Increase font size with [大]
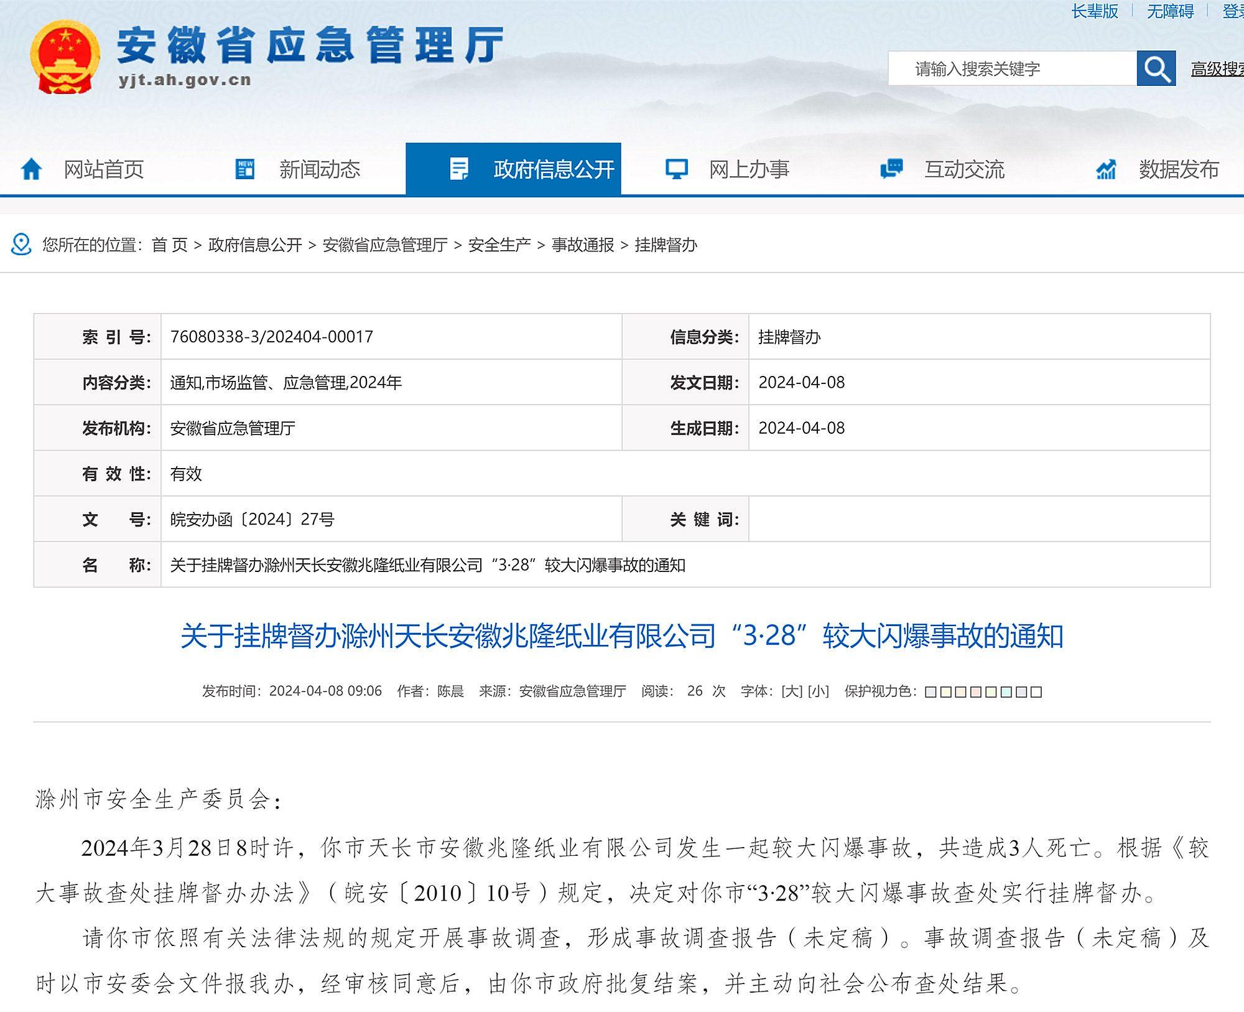 click(x=791, y=691)
